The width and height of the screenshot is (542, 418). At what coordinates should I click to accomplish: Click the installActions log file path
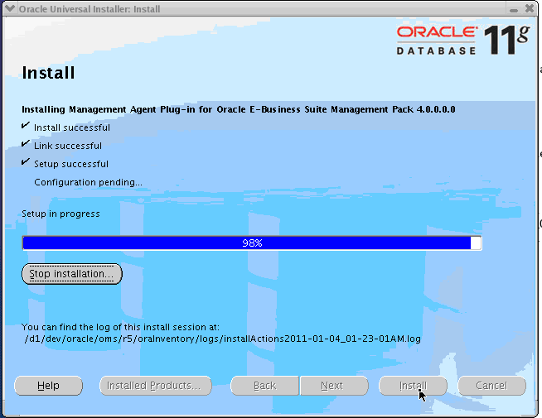coord(223,339)
